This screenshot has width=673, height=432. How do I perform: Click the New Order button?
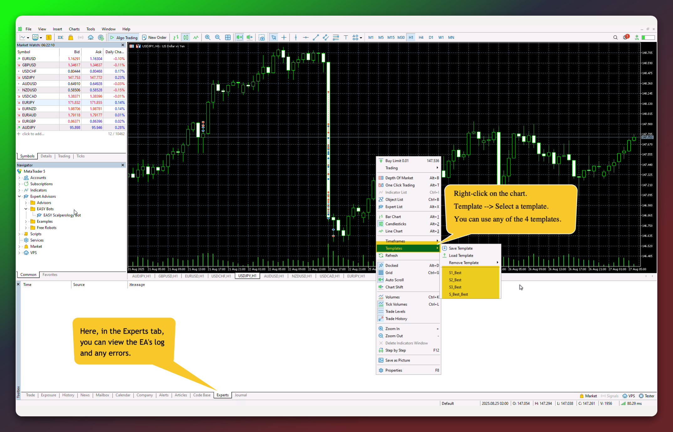pos(154,38)
